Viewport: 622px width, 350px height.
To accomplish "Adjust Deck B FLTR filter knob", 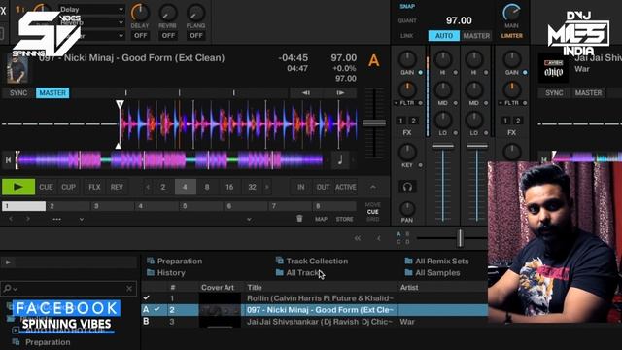I will (x=512, y=90).
